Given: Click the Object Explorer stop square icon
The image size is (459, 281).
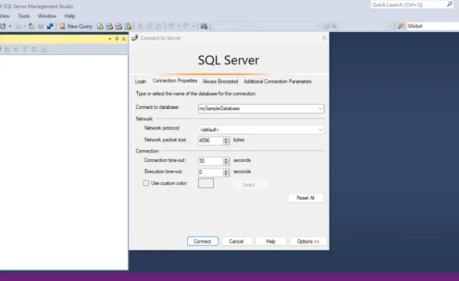Looking at the screenshot, I should (x=16, y=49).
